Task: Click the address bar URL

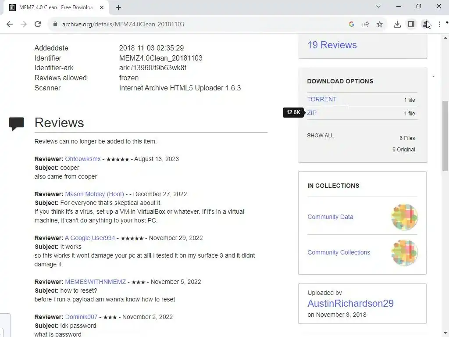Action: click(x=123, y=24)
